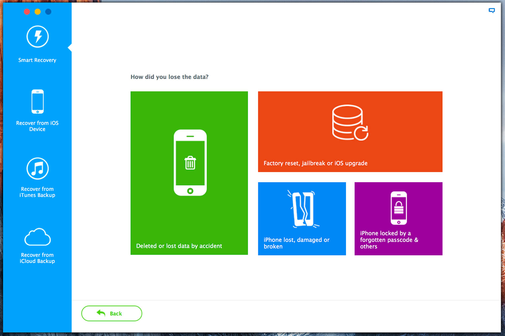Switch to Recover from iCloud Backup label
The width and height of the screenshot is (505, 336).
pos(37,258)
